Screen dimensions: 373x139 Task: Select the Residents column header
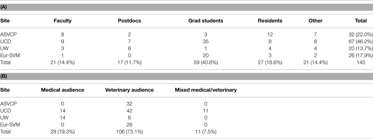coord(270,21)
